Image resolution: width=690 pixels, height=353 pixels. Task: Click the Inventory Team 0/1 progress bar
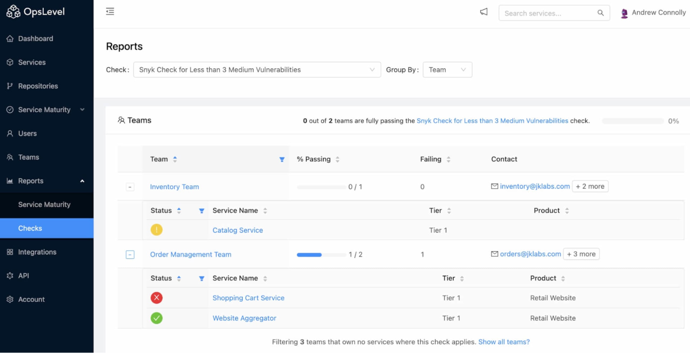(321, 187)
